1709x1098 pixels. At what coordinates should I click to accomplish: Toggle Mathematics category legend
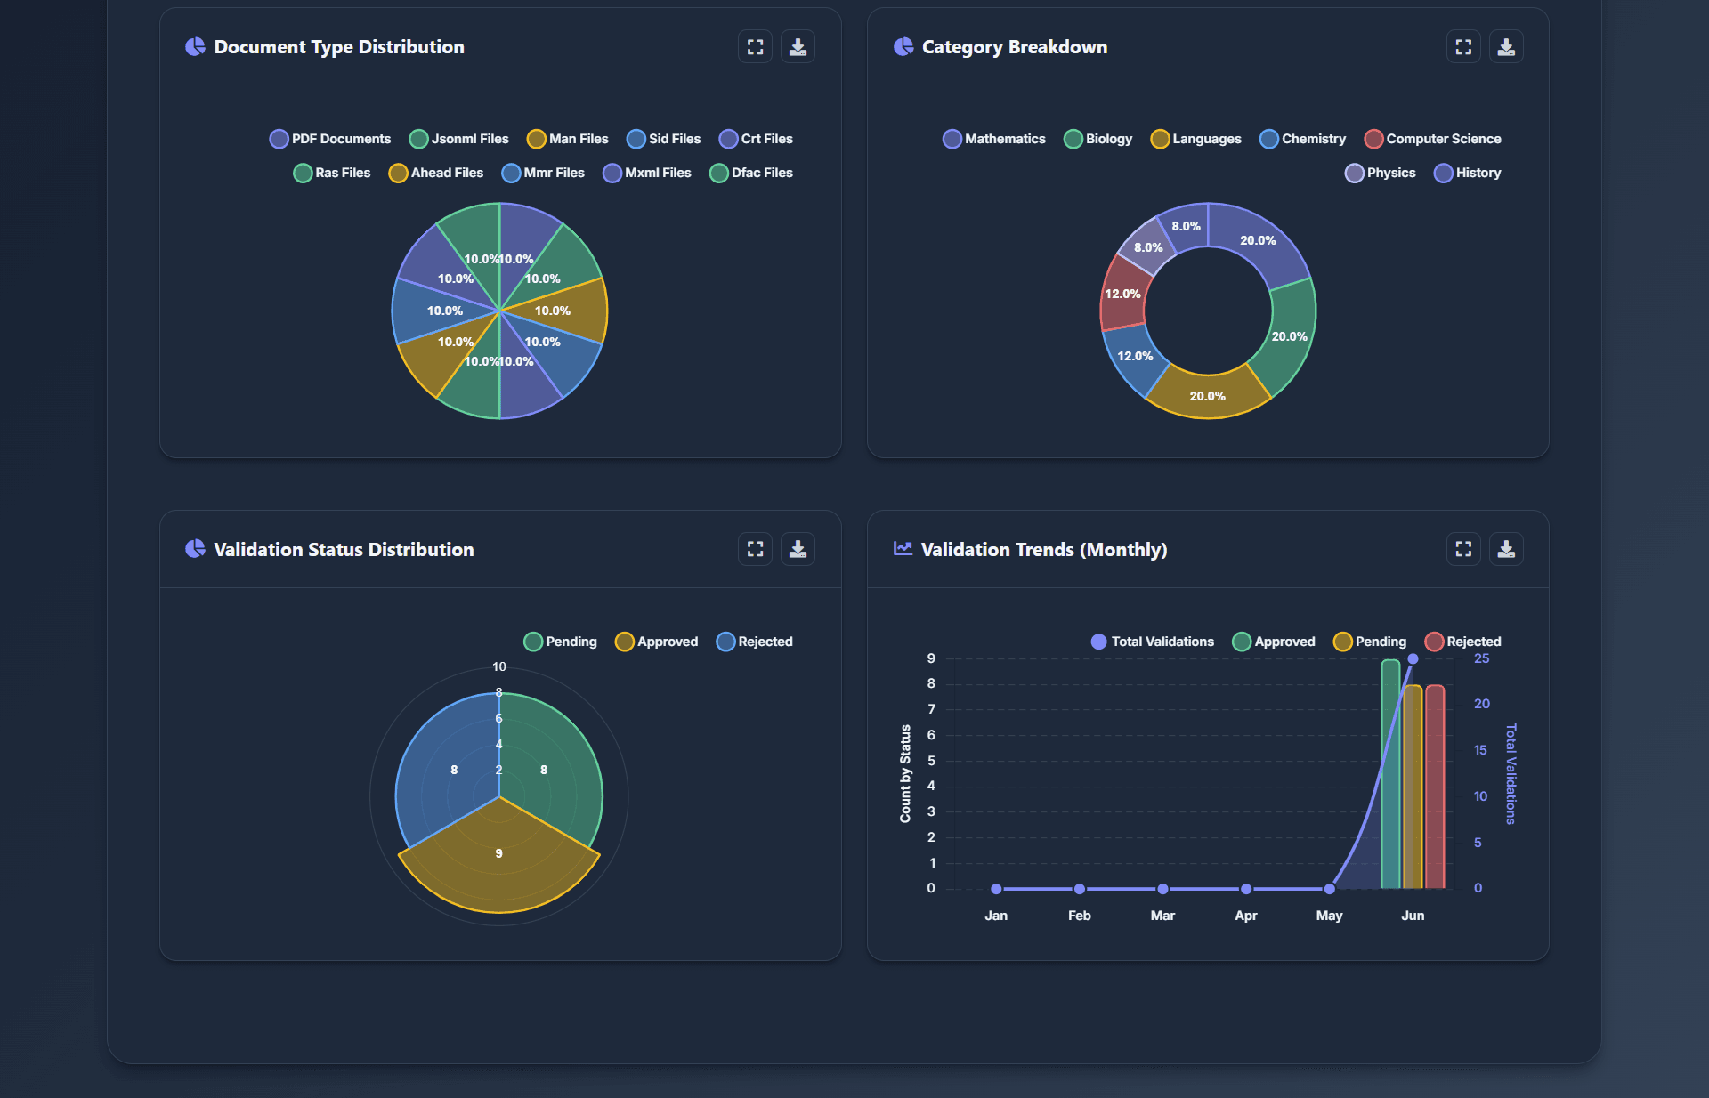click(994, 139)
